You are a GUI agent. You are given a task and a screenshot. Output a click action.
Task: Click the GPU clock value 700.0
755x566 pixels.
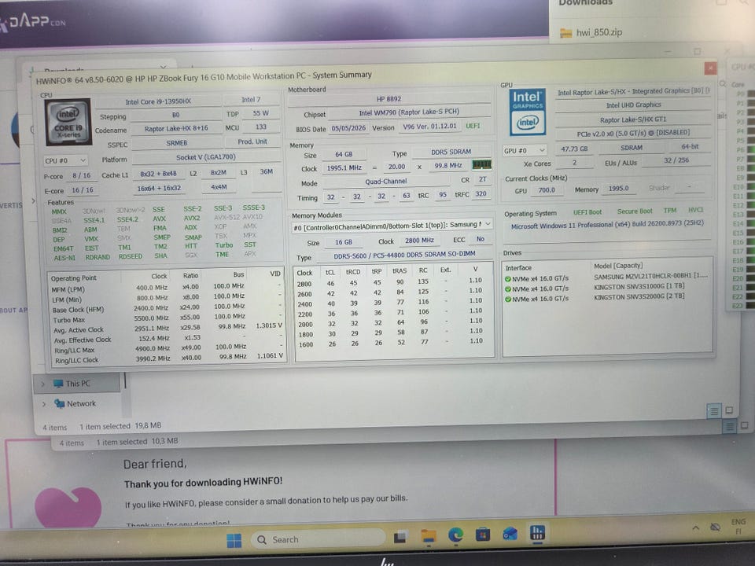click(547, 190)
